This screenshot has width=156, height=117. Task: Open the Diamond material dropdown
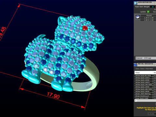146,58
